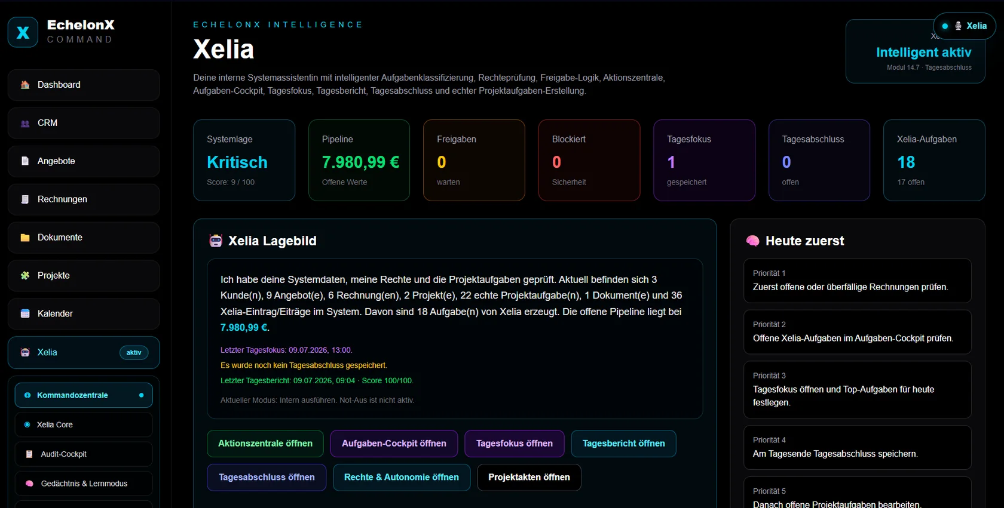Click the Angebote document icon
Viewport: 1004px width, 508px height.
coord(25,161)
